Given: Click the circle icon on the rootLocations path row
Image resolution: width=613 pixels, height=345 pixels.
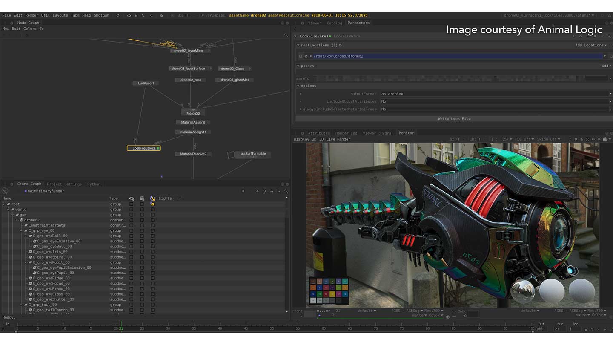Looking at the screenshot, I should coord(306,56).
